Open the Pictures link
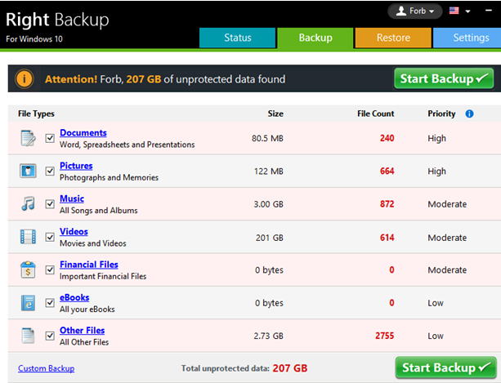The width and height of the screenshot is (501, 383). click(x=76, y=166)
